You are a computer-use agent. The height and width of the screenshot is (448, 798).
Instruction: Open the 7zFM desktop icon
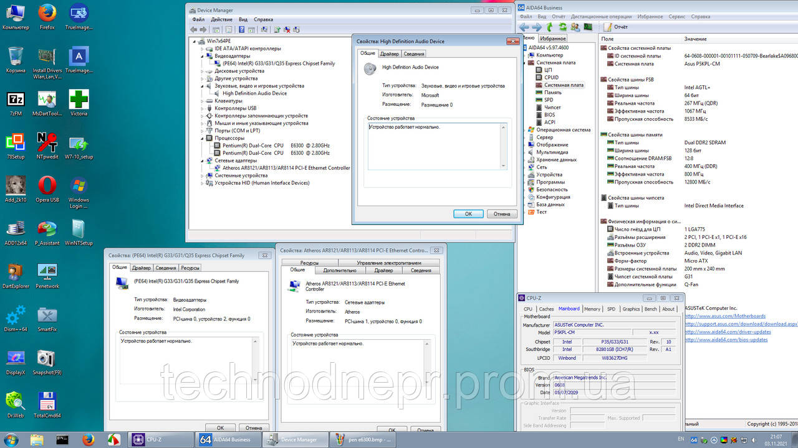coord(16,103)
